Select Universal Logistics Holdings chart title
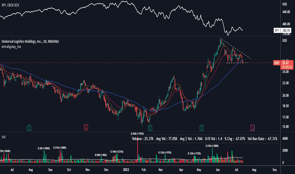Viewport: 295px width, 174px height. [x=30, y=41]
